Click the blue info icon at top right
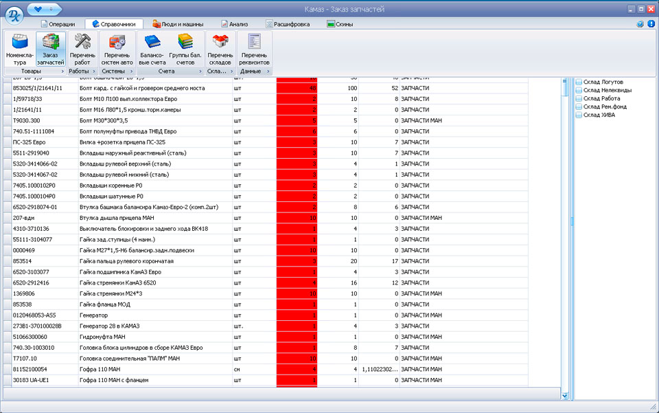 tap(651, 24)
